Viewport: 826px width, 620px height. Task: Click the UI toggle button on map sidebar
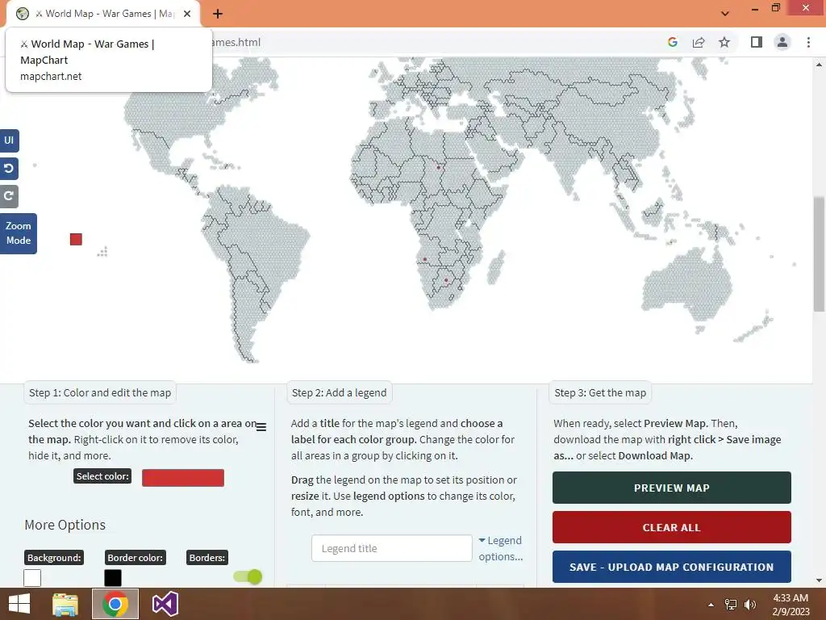[x=9, y=140]
